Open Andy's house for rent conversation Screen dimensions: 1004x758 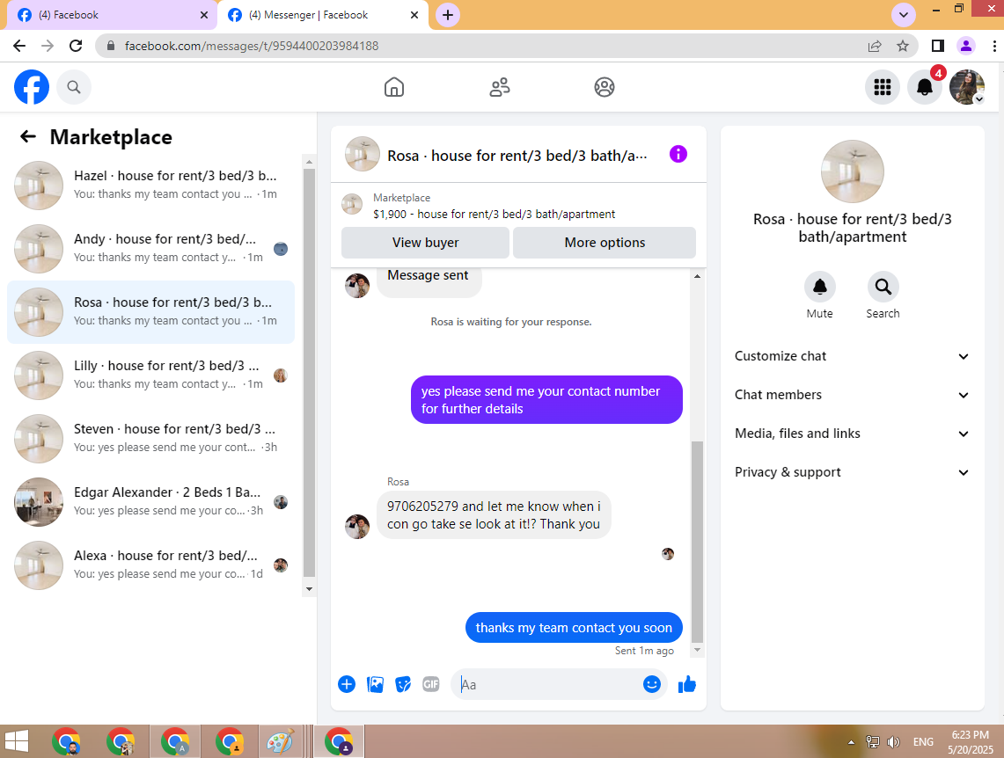(151, 248)
